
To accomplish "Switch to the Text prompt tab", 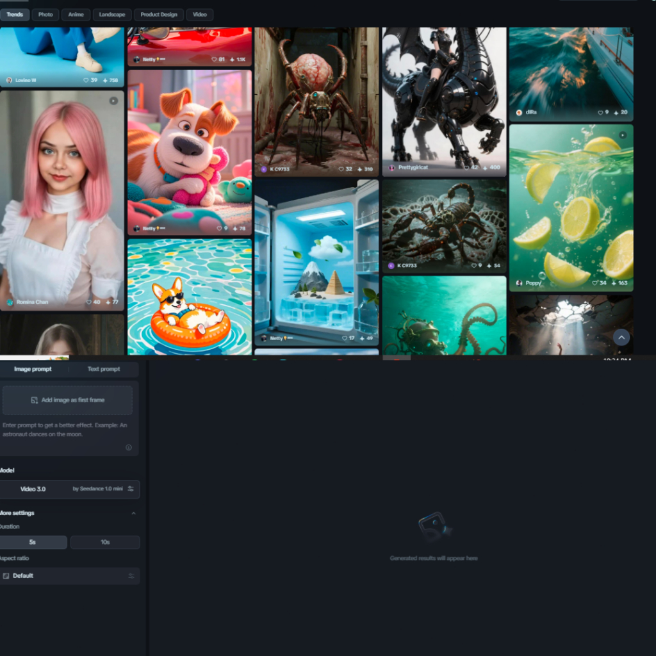I will tap(104, 369).
